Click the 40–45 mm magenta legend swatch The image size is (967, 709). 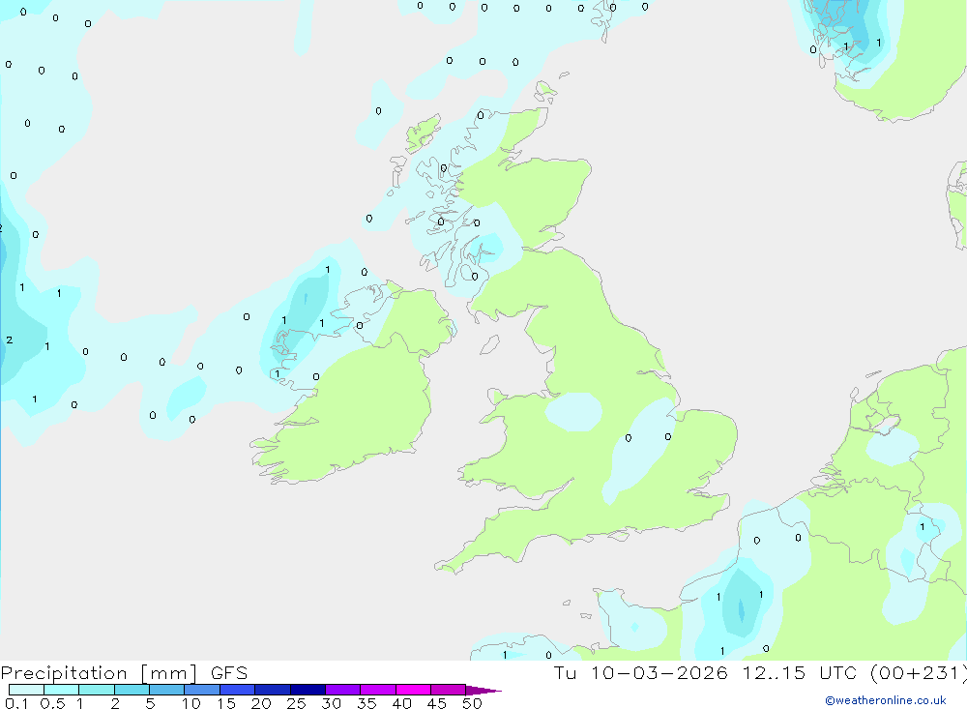[x=413, y=690]
